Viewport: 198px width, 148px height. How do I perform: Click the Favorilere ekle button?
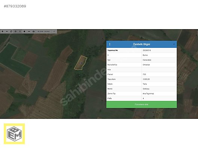point(141,104)
